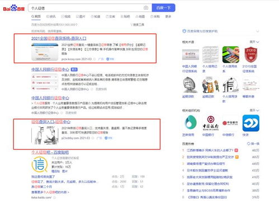
Task: Click the shield 保障 badge on the p2 result
Action: (108, 138)
